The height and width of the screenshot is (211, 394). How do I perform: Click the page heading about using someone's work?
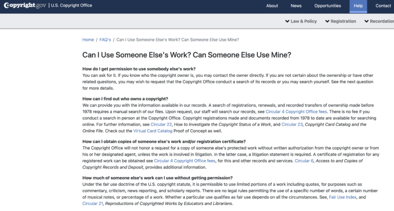(x=187, y=55)
